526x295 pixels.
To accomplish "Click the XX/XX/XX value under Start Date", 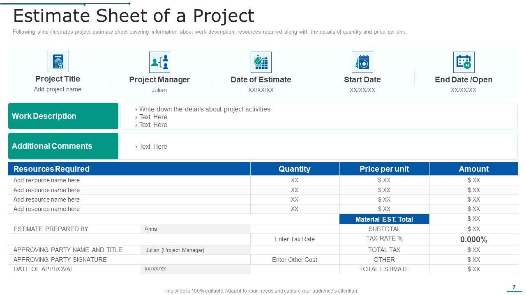I will tap(362, 90).
